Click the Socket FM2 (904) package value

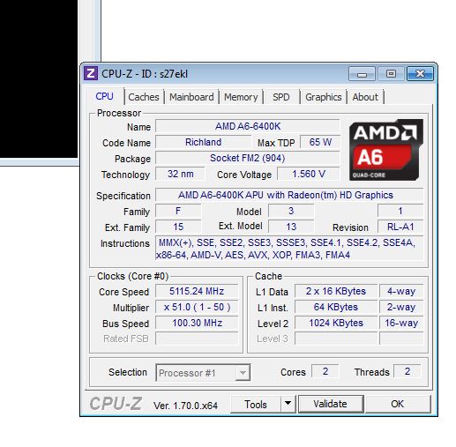point(248,158)
